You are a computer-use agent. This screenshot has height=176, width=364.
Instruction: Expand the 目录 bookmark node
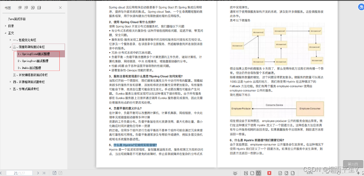click(x=5, y=26)
